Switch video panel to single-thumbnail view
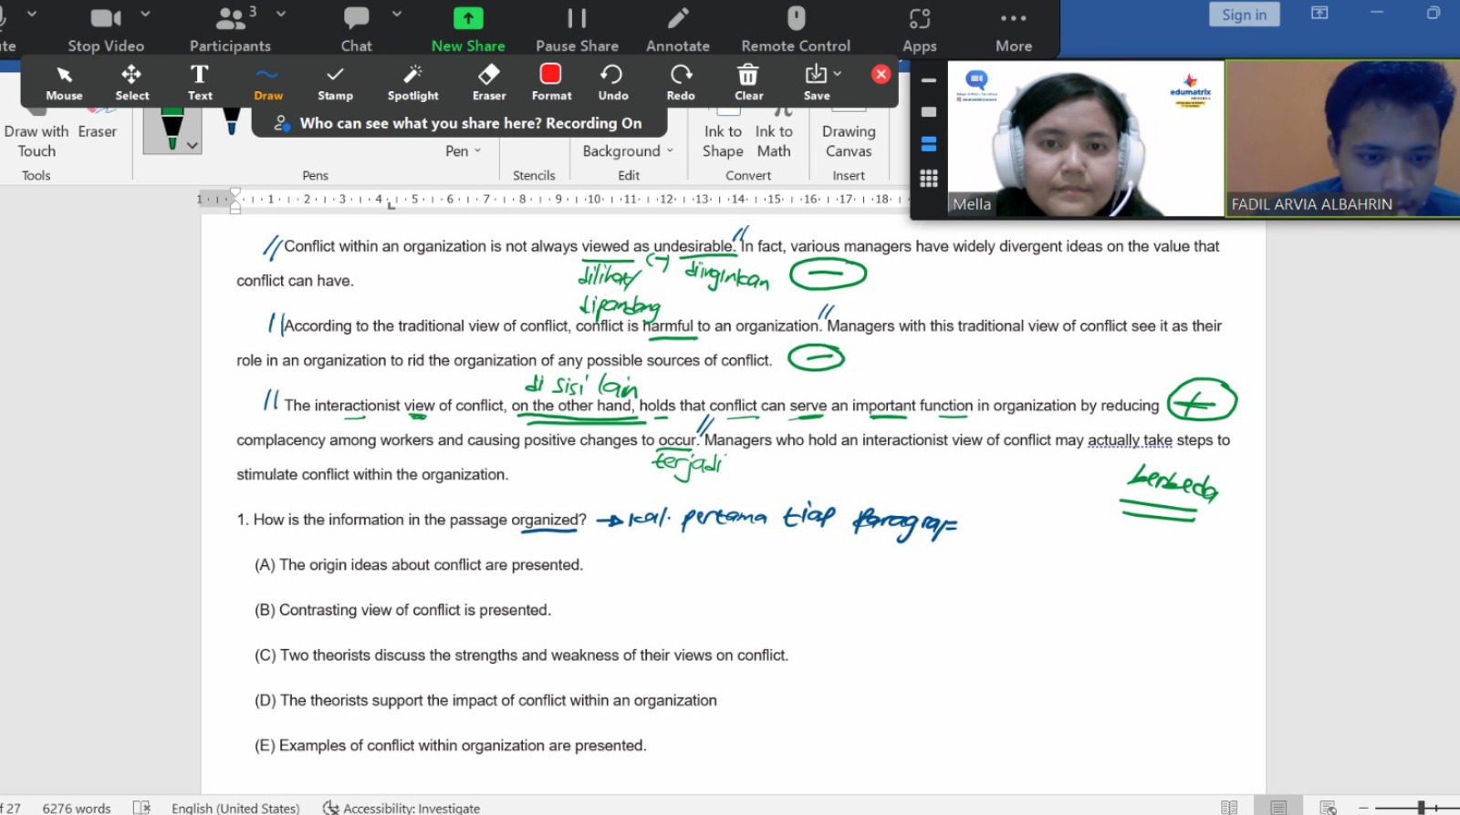 click(x=929, y=112)
